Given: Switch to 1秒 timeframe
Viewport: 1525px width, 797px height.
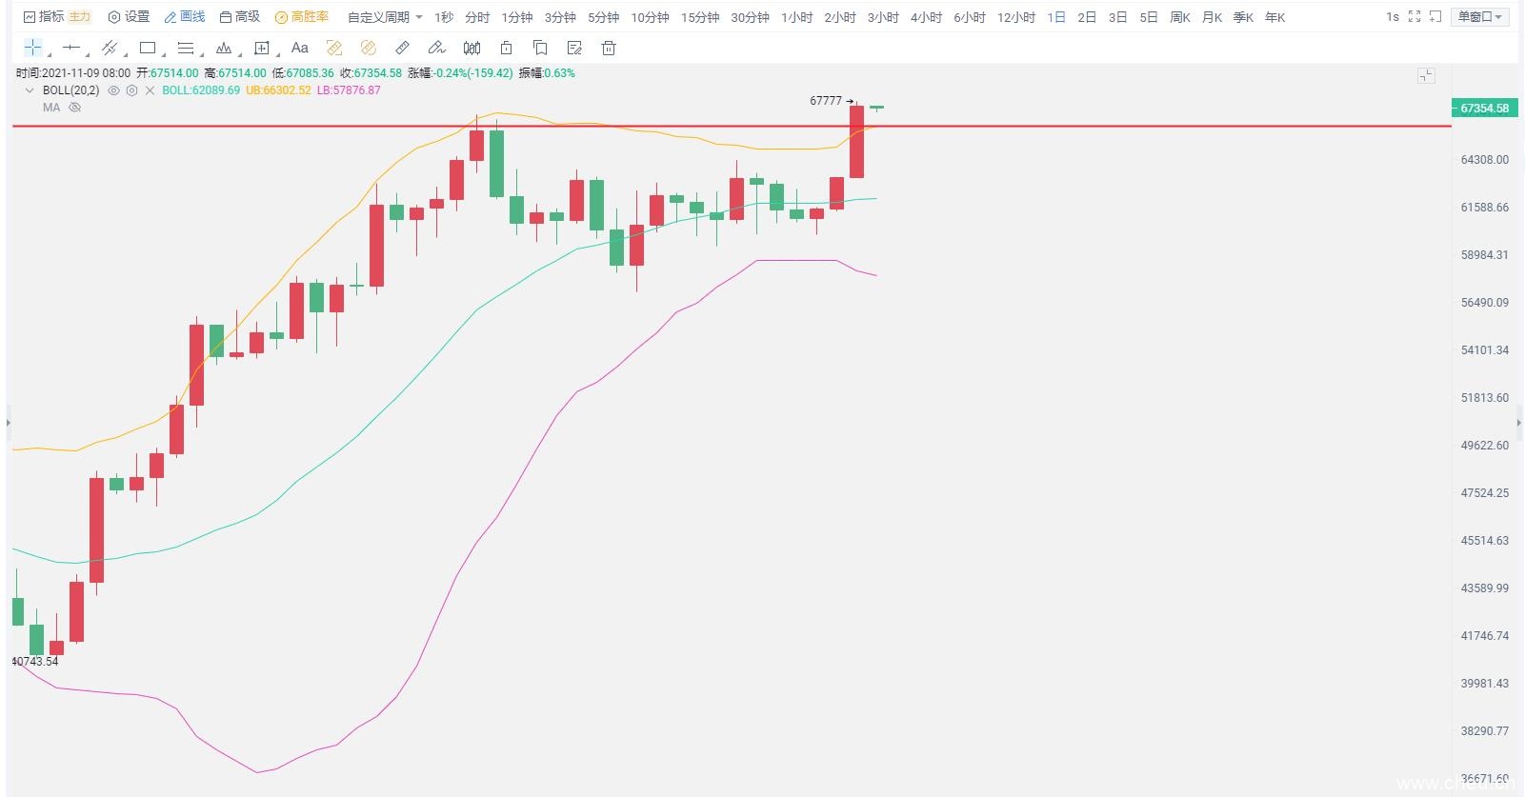Looking at the screenshot, I should (x=444, y=17).
